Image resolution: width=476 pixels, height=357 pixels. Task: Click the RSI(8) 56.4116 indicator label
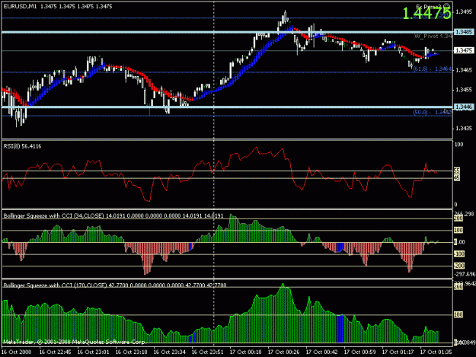tap(22, 146)
